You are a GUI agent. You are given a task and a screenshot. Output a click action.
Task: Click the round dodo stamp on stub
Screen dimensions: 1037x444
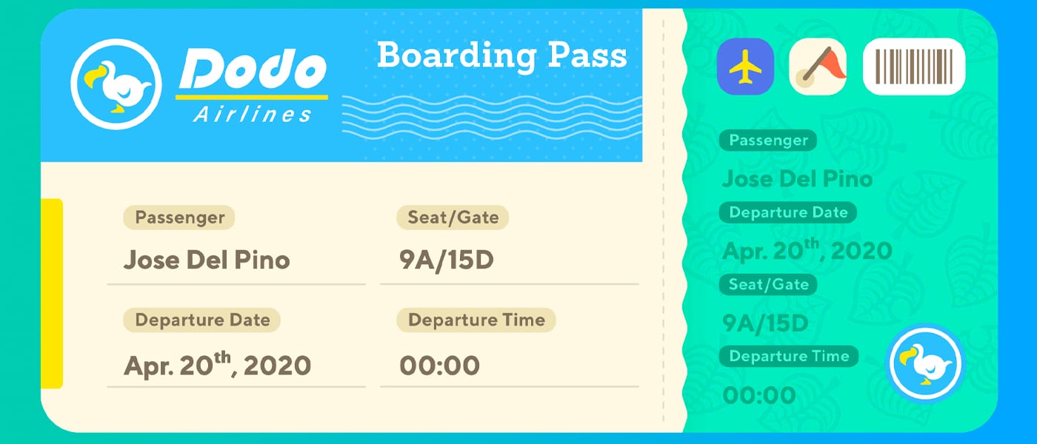(x=925, y=363)
